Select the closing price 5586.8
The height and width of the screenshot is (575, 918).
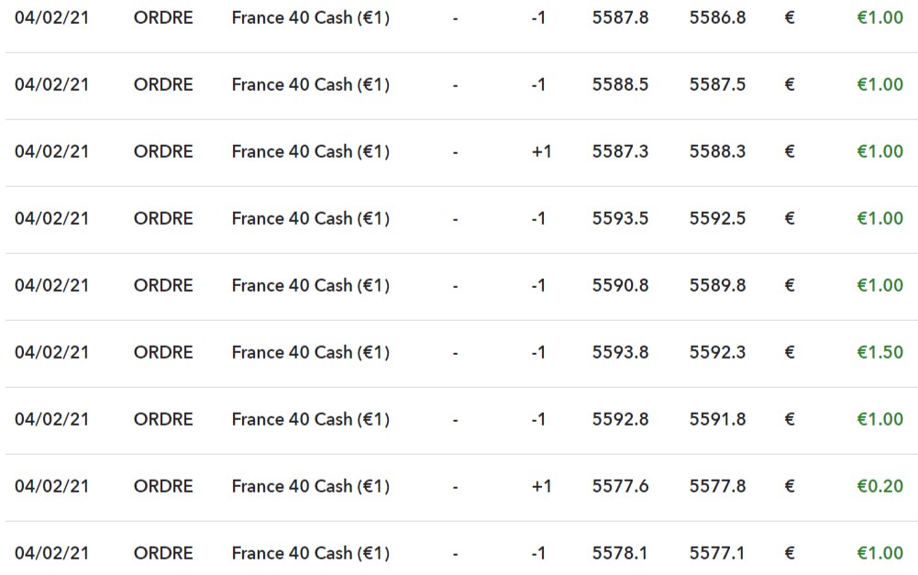717,17
